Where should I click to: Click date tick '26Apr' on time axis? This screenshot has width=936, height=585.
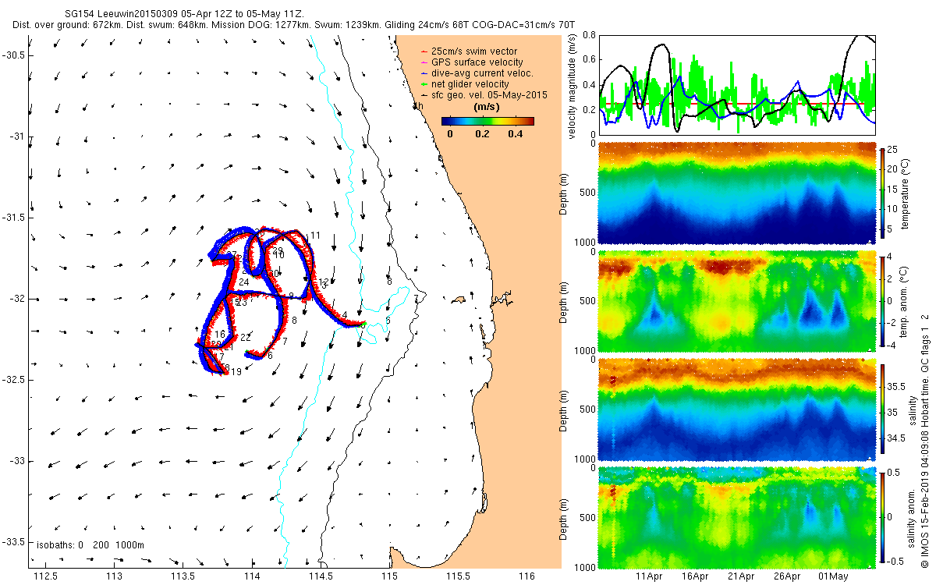pos(788,576)
